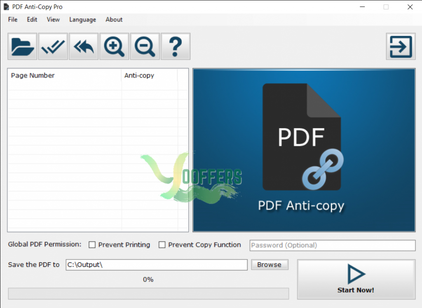Screen dimensions: 422x308
Task: Click the Password (Optional) field
Action: point(333,245)
